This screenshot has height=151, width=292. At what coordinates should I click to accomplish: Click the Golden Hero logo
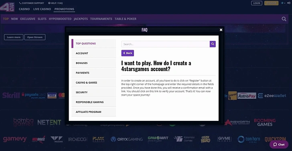(x=205, y=139)
